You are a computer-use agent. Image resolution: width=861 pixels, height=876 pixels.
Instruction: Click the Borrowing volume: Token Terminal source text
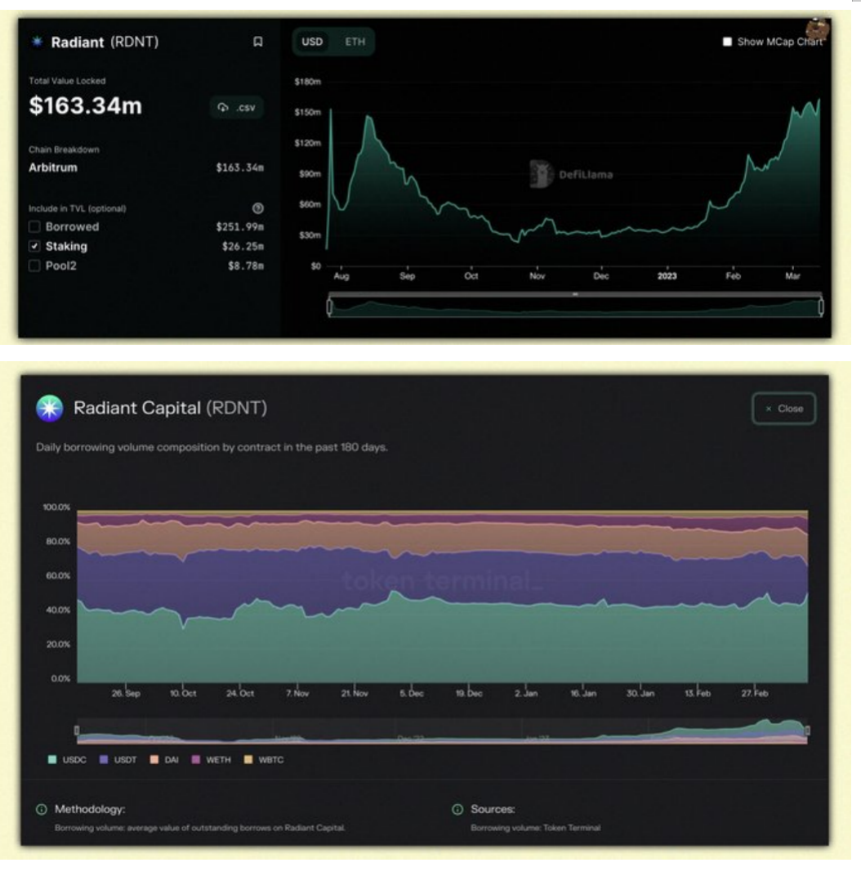536,828
